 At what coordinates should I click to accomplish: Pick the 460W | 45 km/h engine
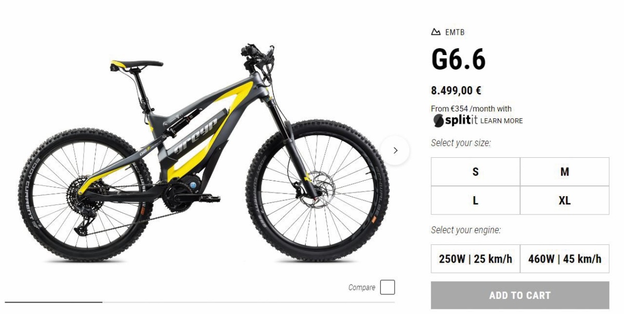click(x=565, y=258)
